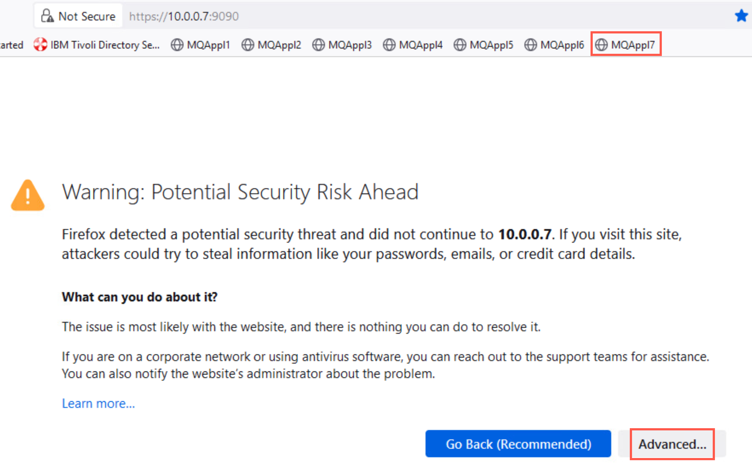Viewport: 752px width, 474px height.
Task: Expand the Advanced... options
Action: [x=672, y=444]
